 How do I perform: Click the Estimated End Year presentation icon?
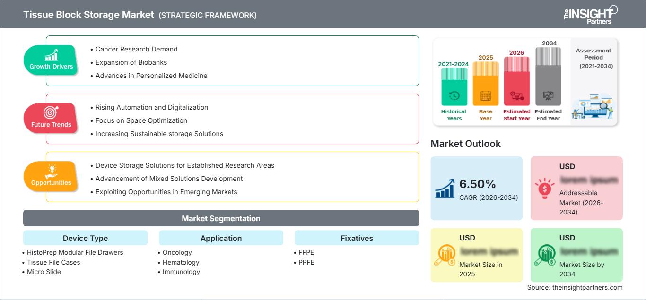(548, 95)
